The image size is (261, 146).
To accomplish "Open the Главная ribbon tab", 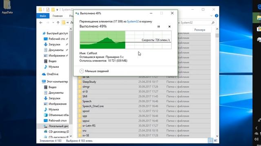I will point(58,16).
